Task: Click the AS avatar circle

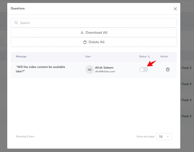Action: click(90, 70)
